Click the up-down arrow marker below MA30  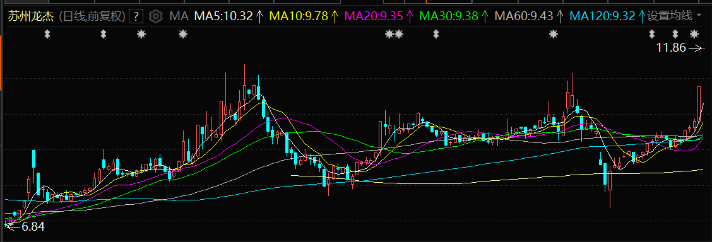click(436, 34)
